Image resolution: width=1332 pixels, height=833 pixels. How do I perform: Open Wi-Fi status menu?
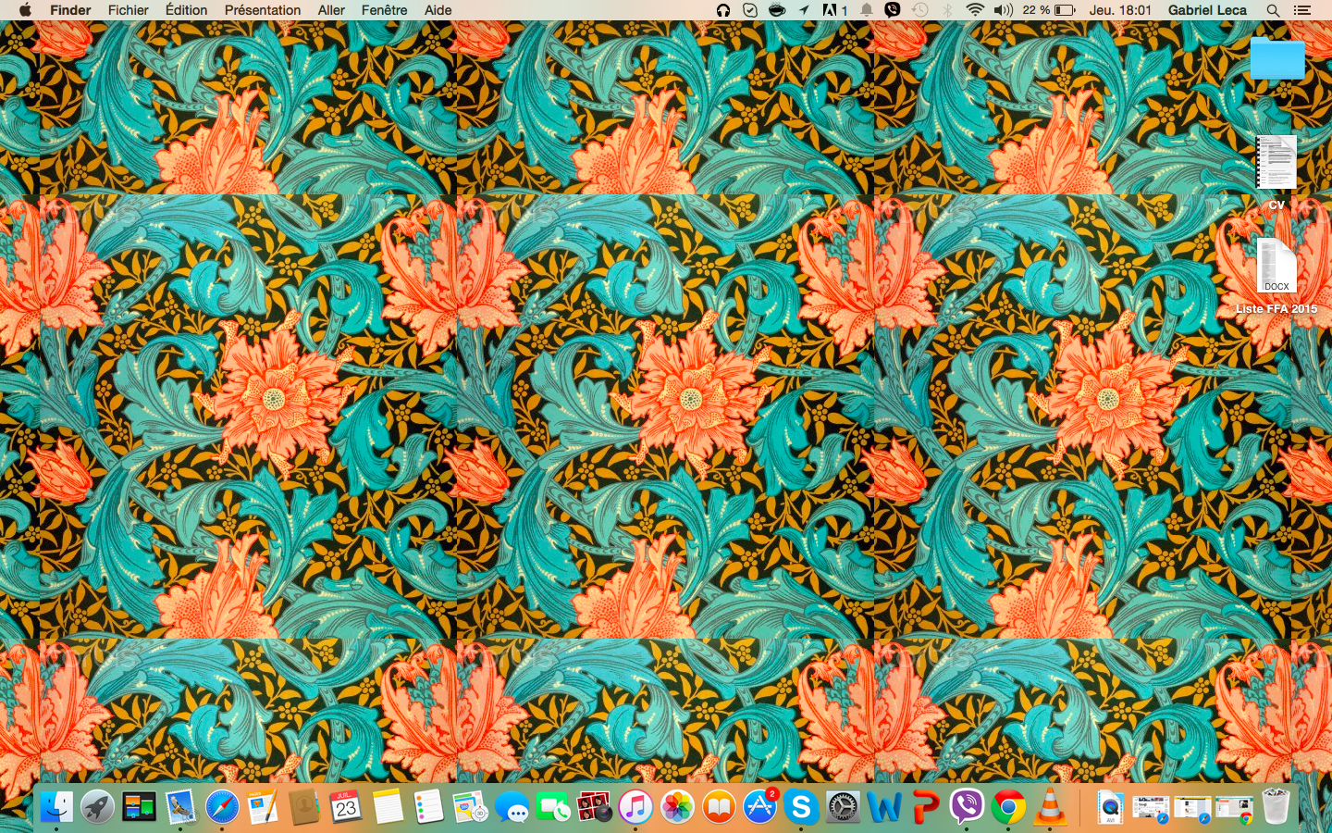coord(975,10)
